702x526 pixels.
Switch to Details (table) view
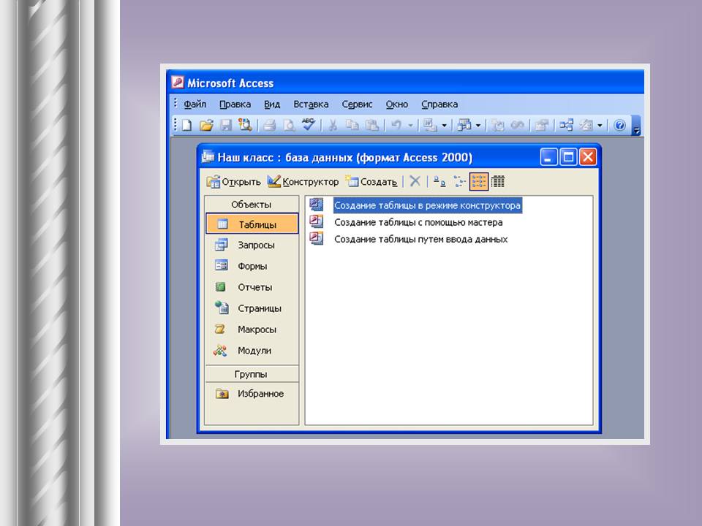498,182
